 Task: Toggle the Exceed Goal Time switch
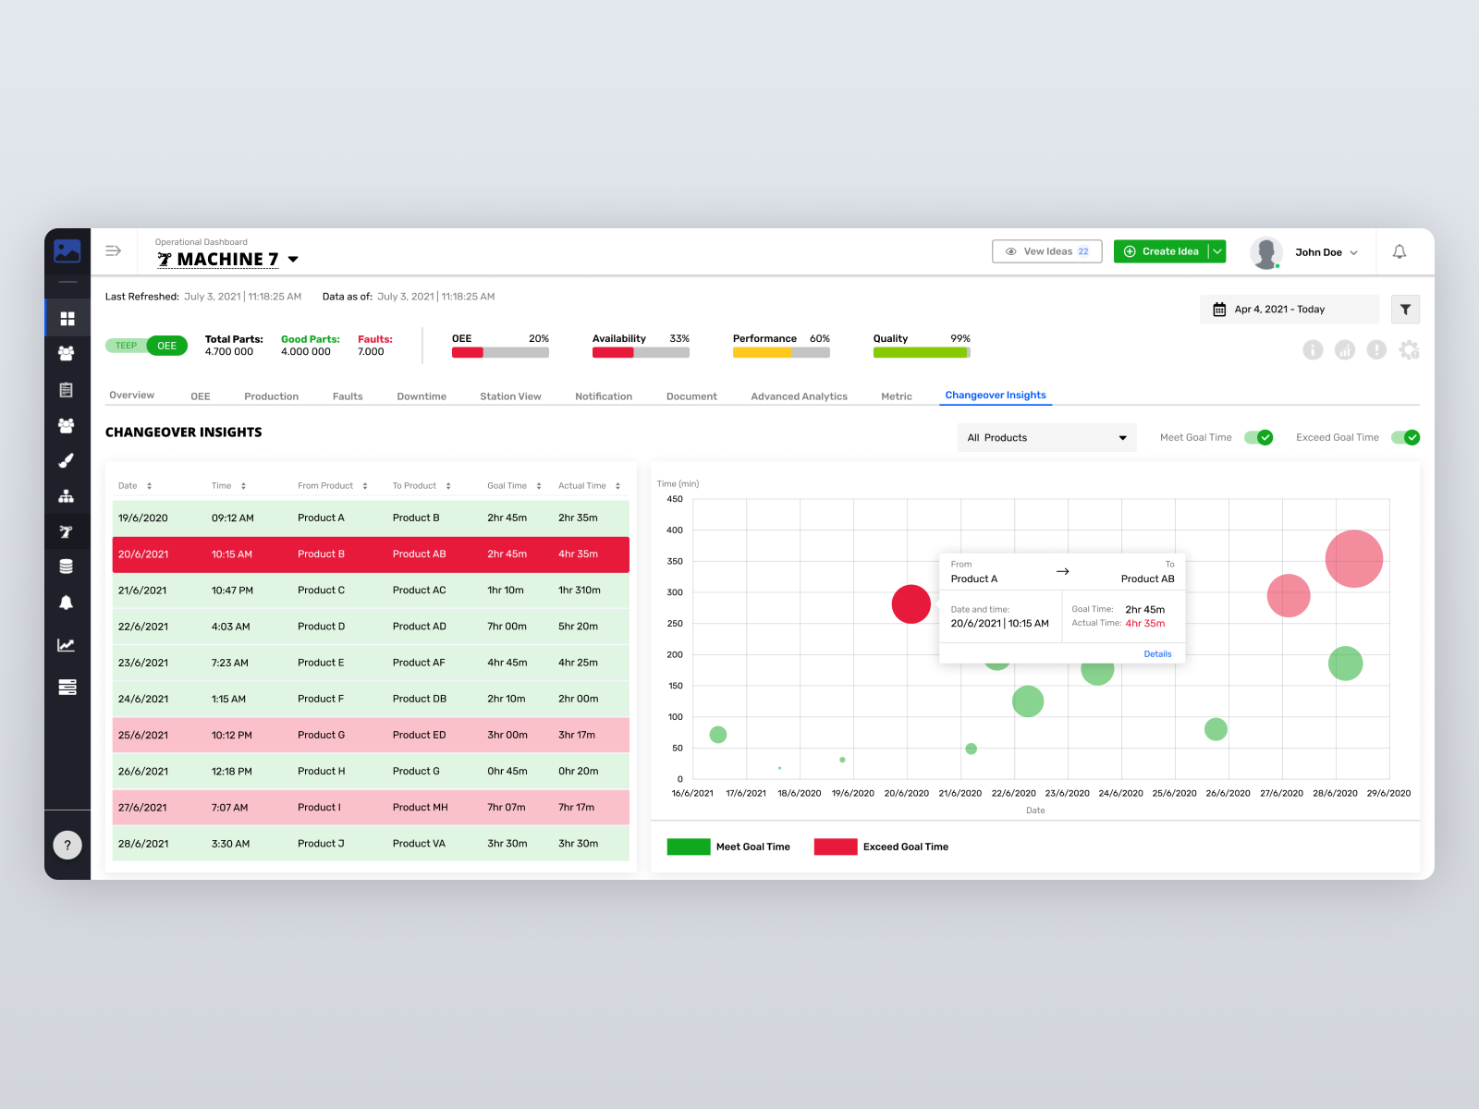[1406, 437]
